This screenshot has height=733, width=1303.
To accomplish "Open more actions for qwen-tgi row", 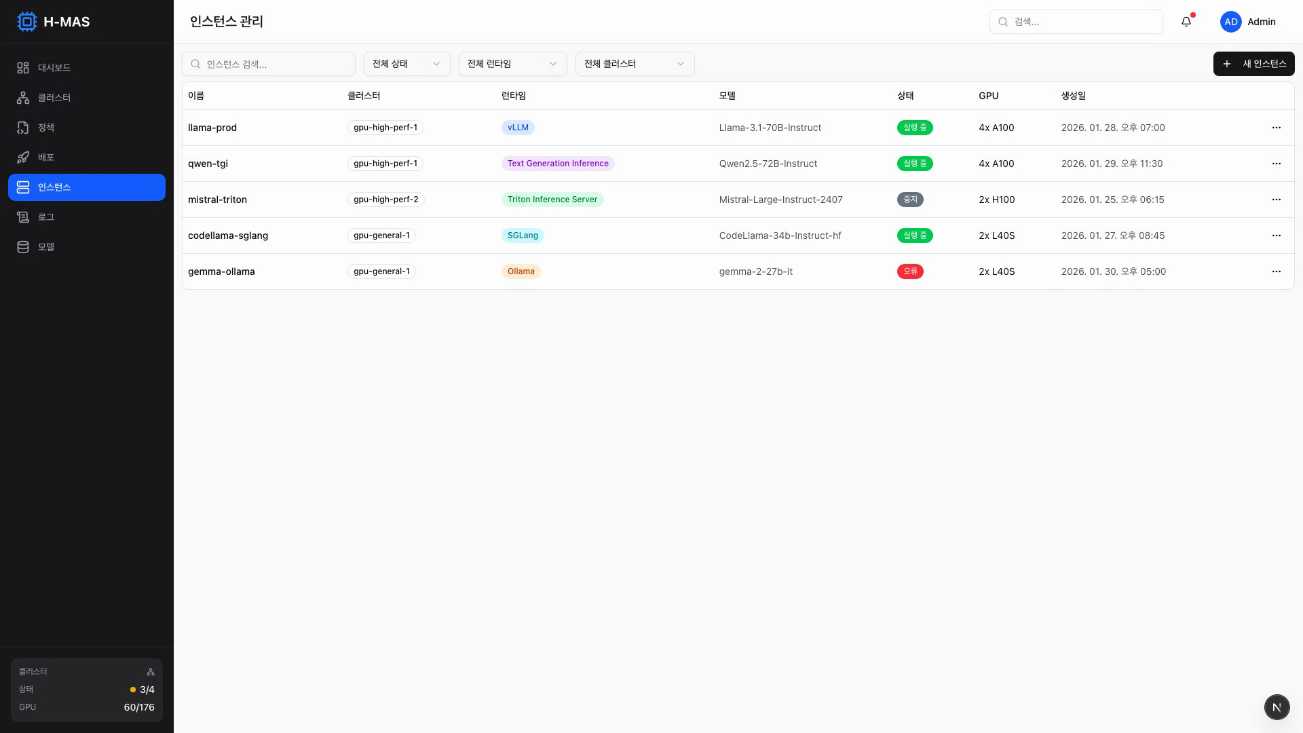I will pos(1276,164).
